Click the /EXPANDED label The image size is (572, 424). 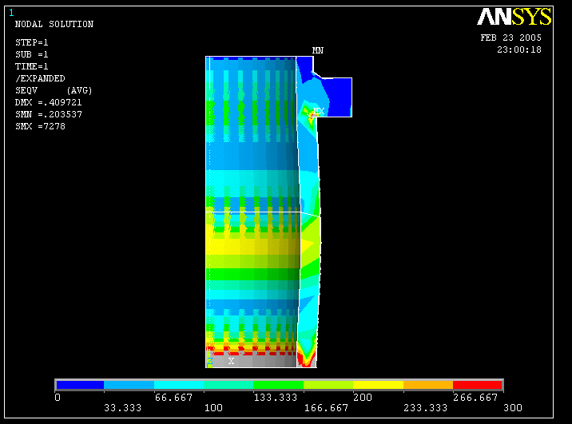pos(40,78)
